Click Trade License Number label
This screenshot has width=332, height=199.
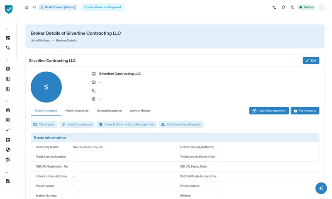coord(51,157)
